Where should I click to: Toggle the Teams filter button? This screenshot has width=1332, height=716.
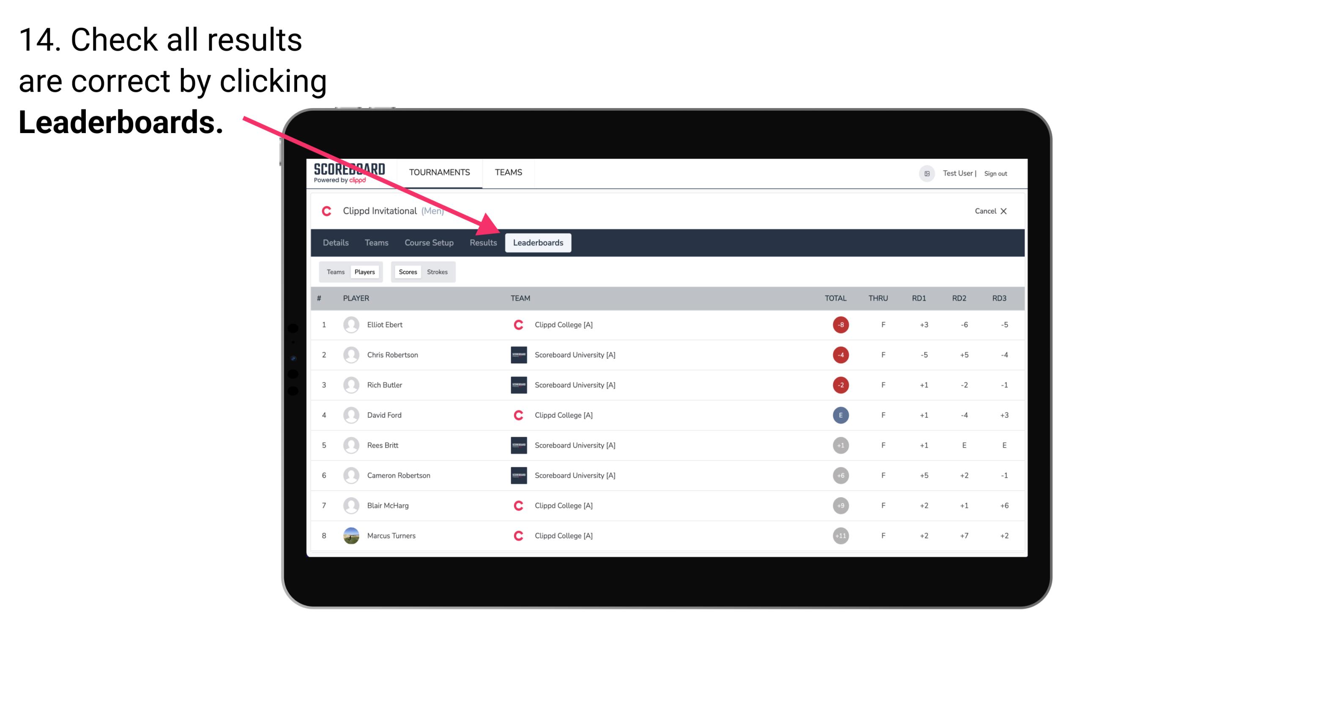pyautogui.click(x=334, y=272)
